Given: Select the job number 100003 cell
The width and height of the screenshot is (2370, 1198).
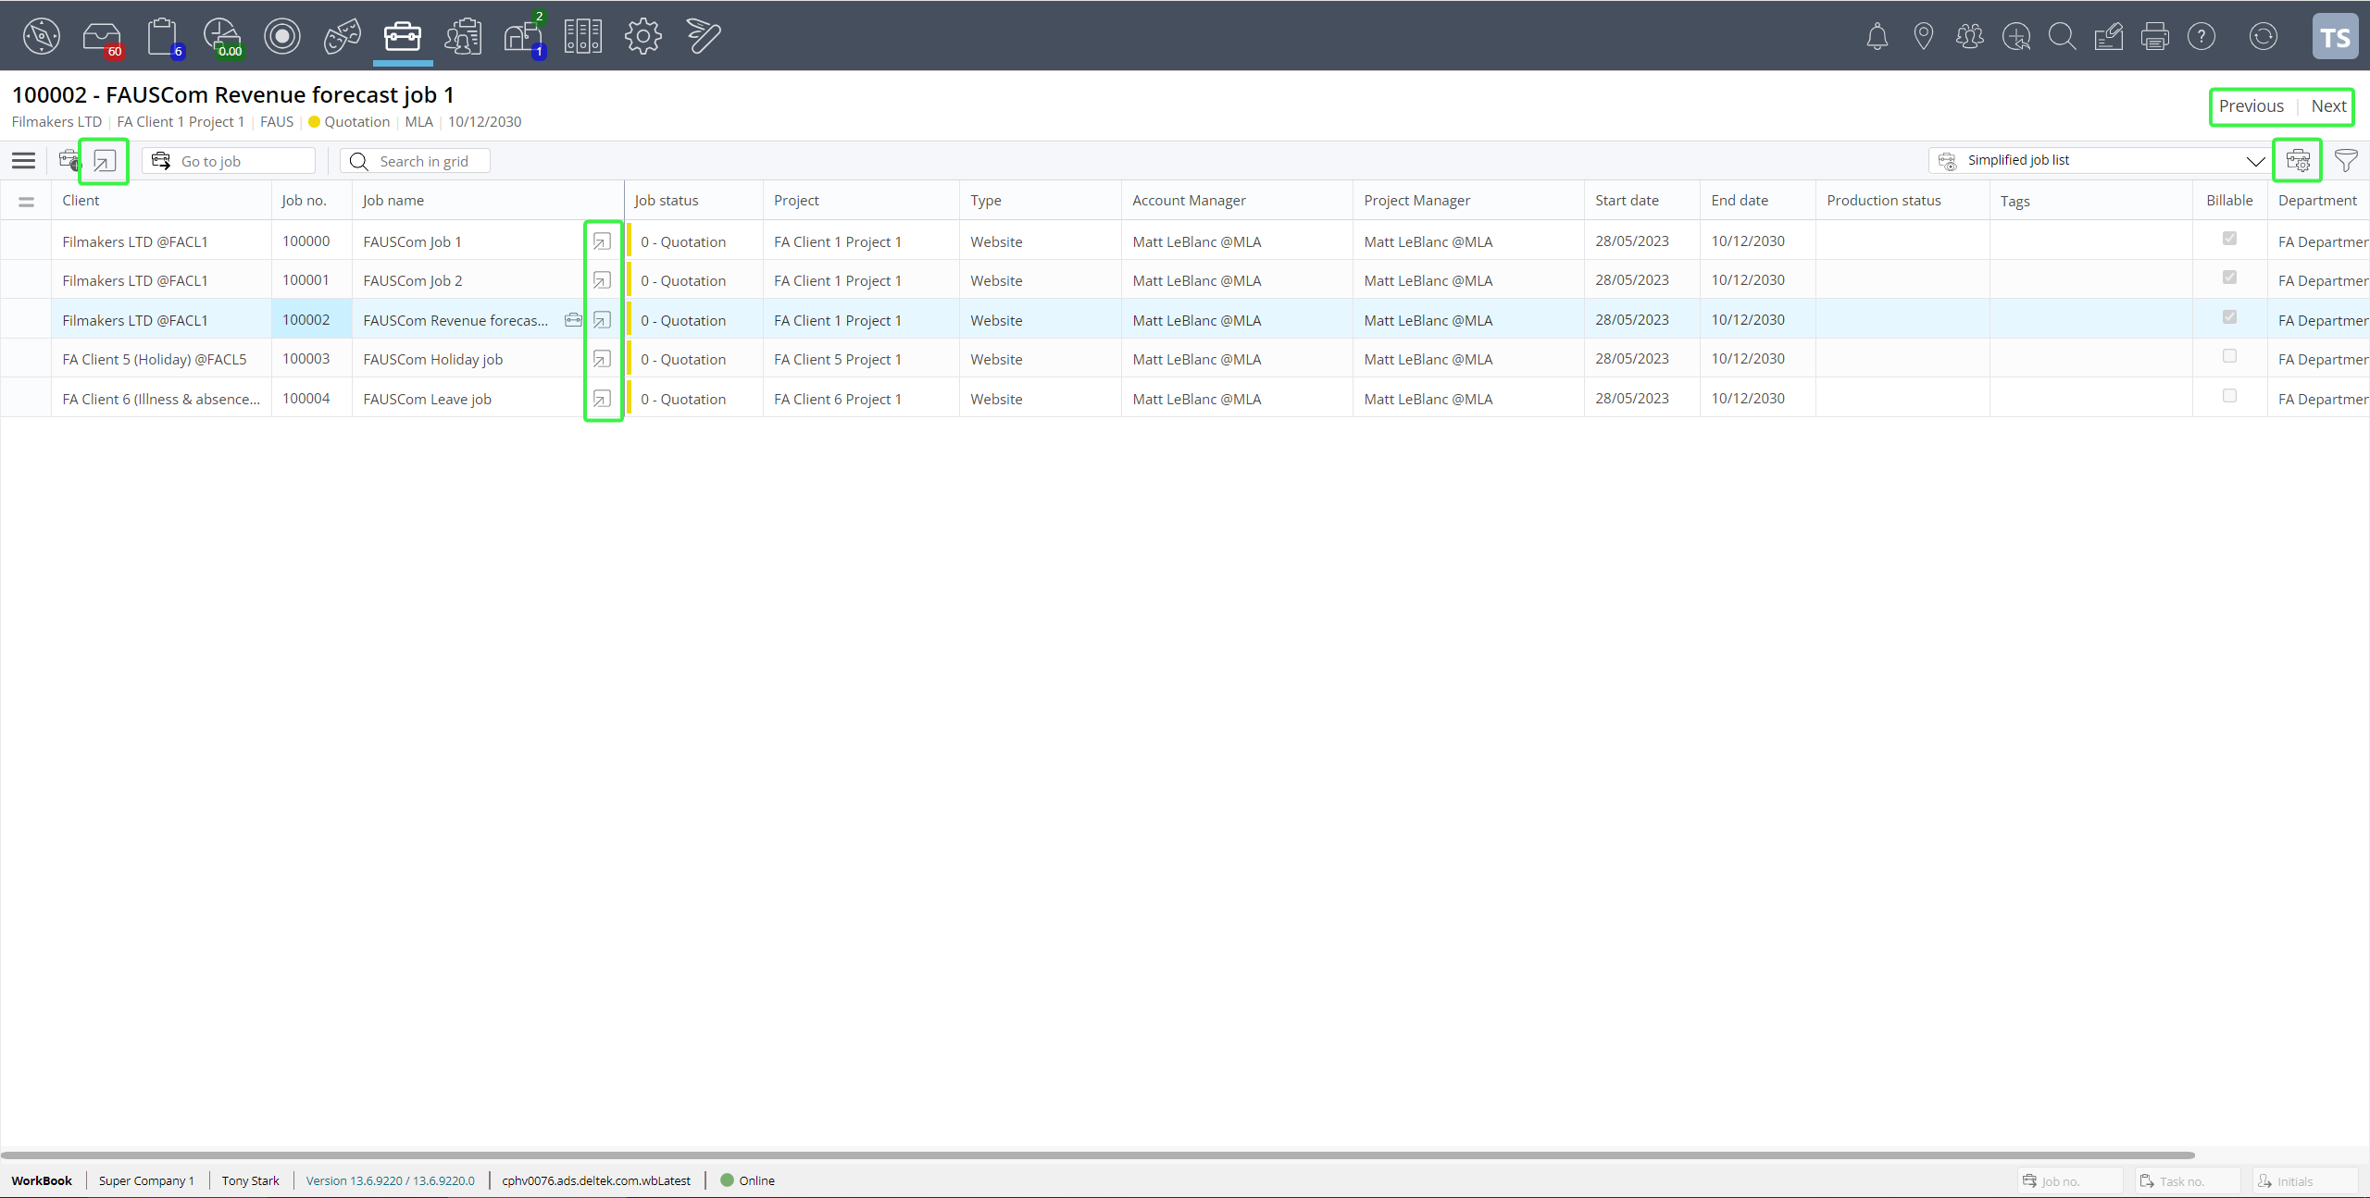Looking at the screenshot, I should click(x=311, y=359).
